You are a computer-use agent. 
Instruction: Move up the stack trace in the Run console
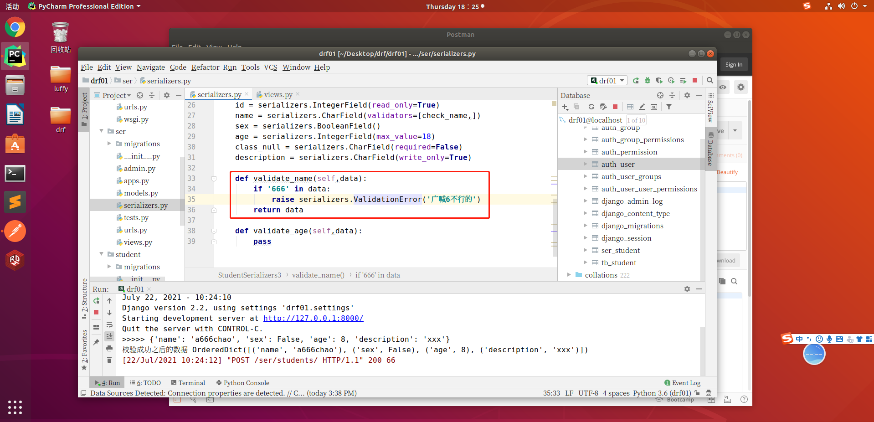(x=109, y=301)
